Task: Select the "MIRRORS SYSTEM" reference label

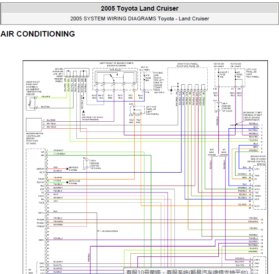Action: coord(73,168)
